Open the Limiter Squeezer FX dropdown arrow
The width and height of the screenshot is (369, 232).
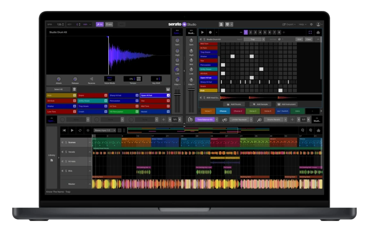(251, 120)
